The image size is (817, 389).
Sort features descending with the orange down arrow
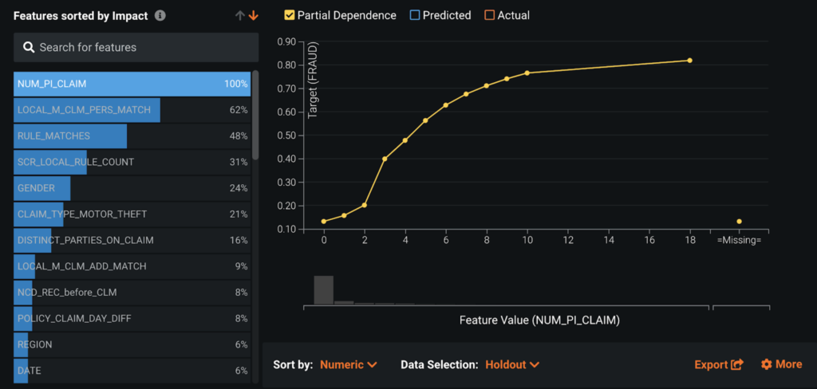[x=253, y=15]
